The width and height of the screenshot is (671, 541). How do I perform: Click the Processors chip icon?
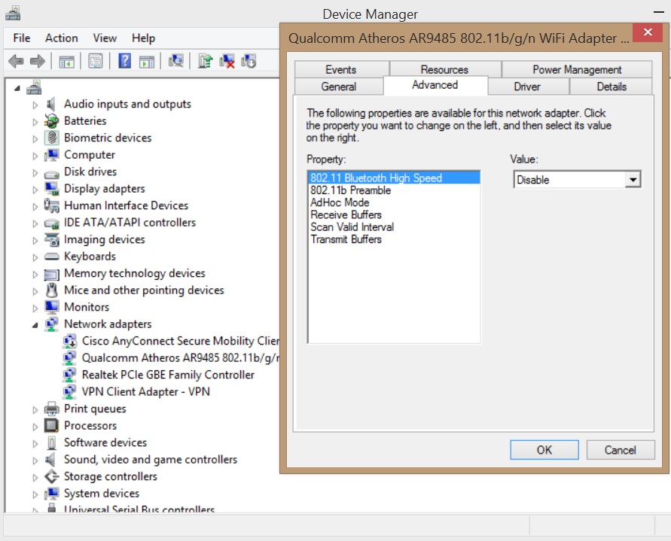click(x=51, y=426)
